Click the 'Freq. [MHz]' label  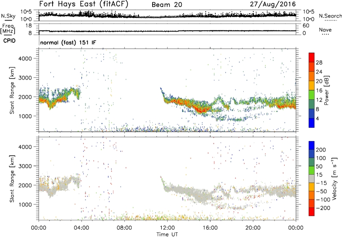tap(8, 29)
